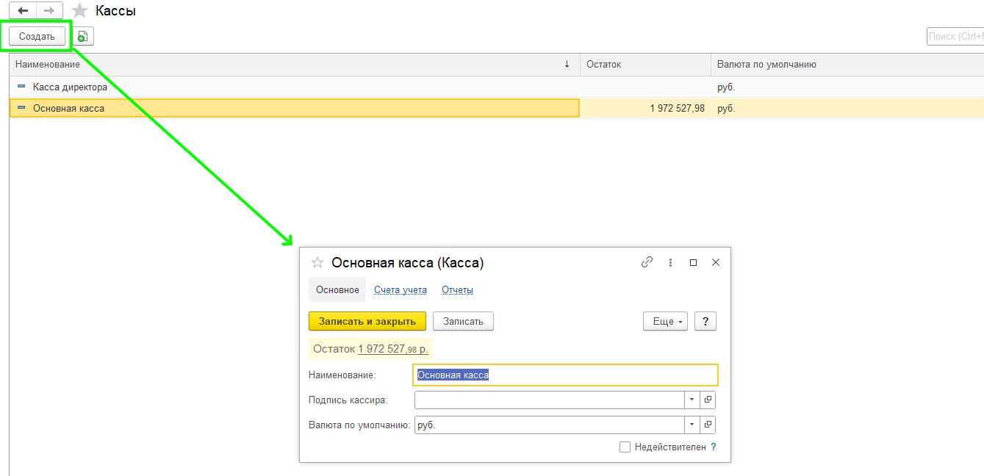Click row icon next to Касса директора
Image resolution: width=984 pixels, height=476 pixels.
(x=21, y=87)
